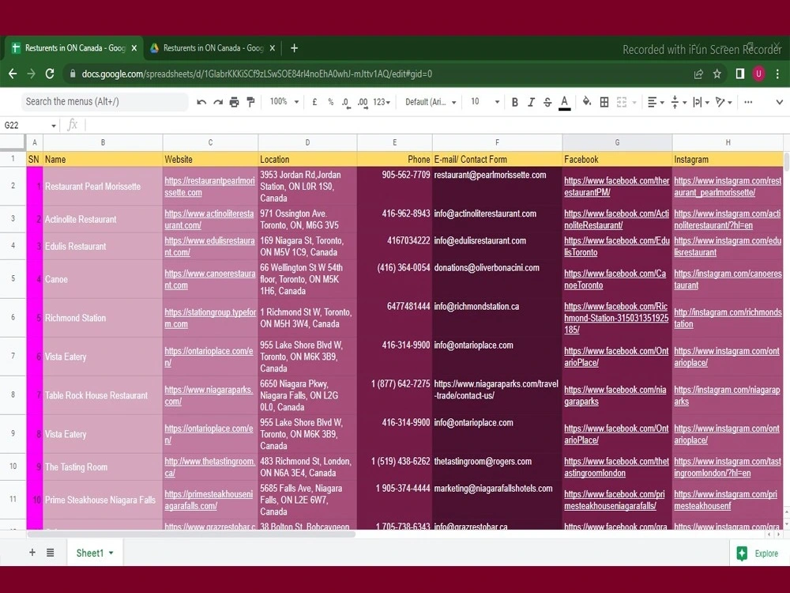Toggle bold formatting
This screenshot has width=790, height=593.
point(515,102)
